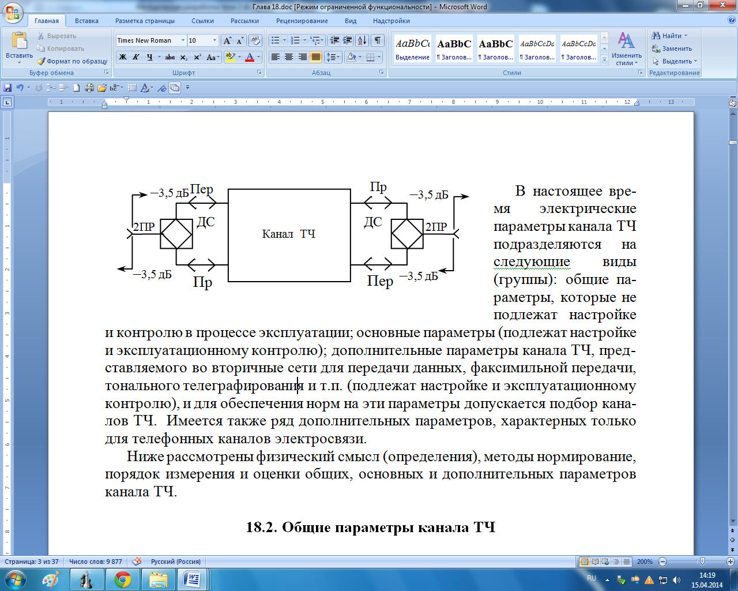Toggle justified text alignment

point(315,57)
